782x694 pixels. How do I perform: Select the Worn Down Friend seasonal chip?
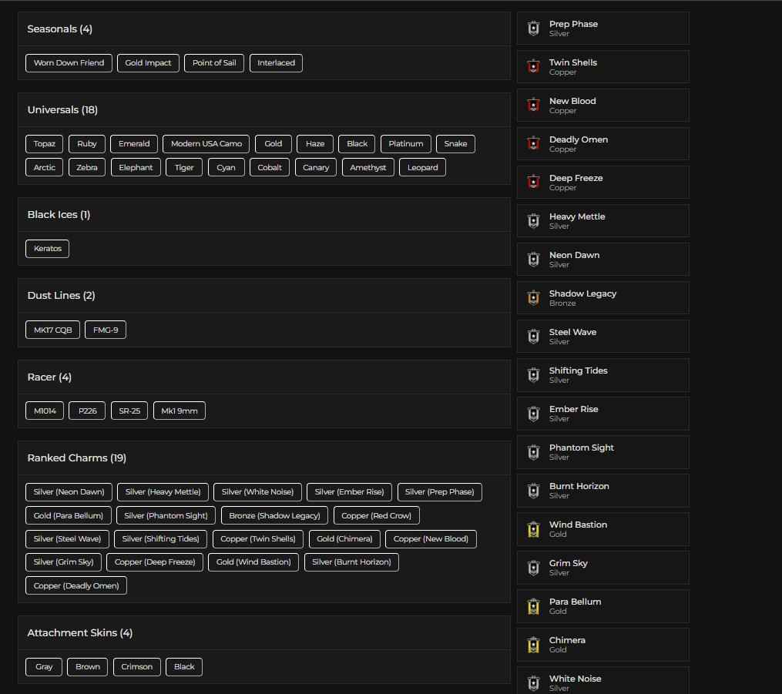69,62
